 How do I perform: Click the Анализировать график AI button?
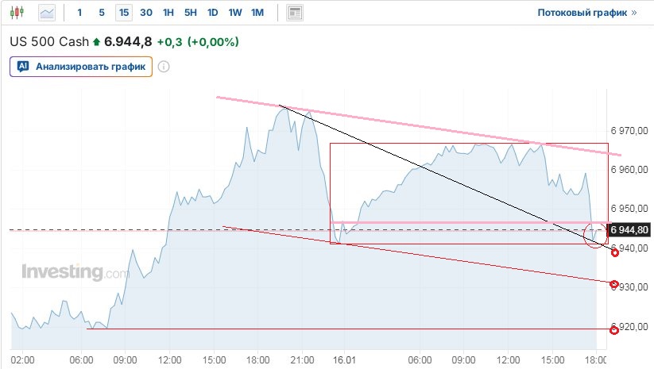pos(81,67)
